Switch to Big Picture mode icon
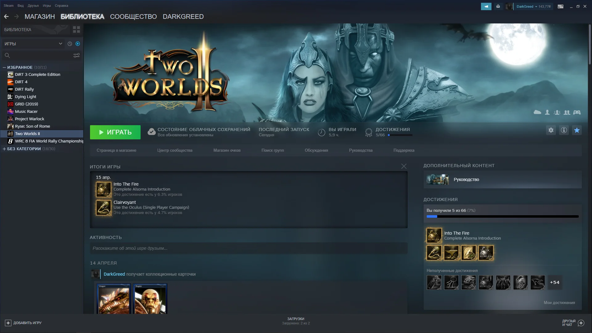This screenshot has width=592, height=333. 561,6
